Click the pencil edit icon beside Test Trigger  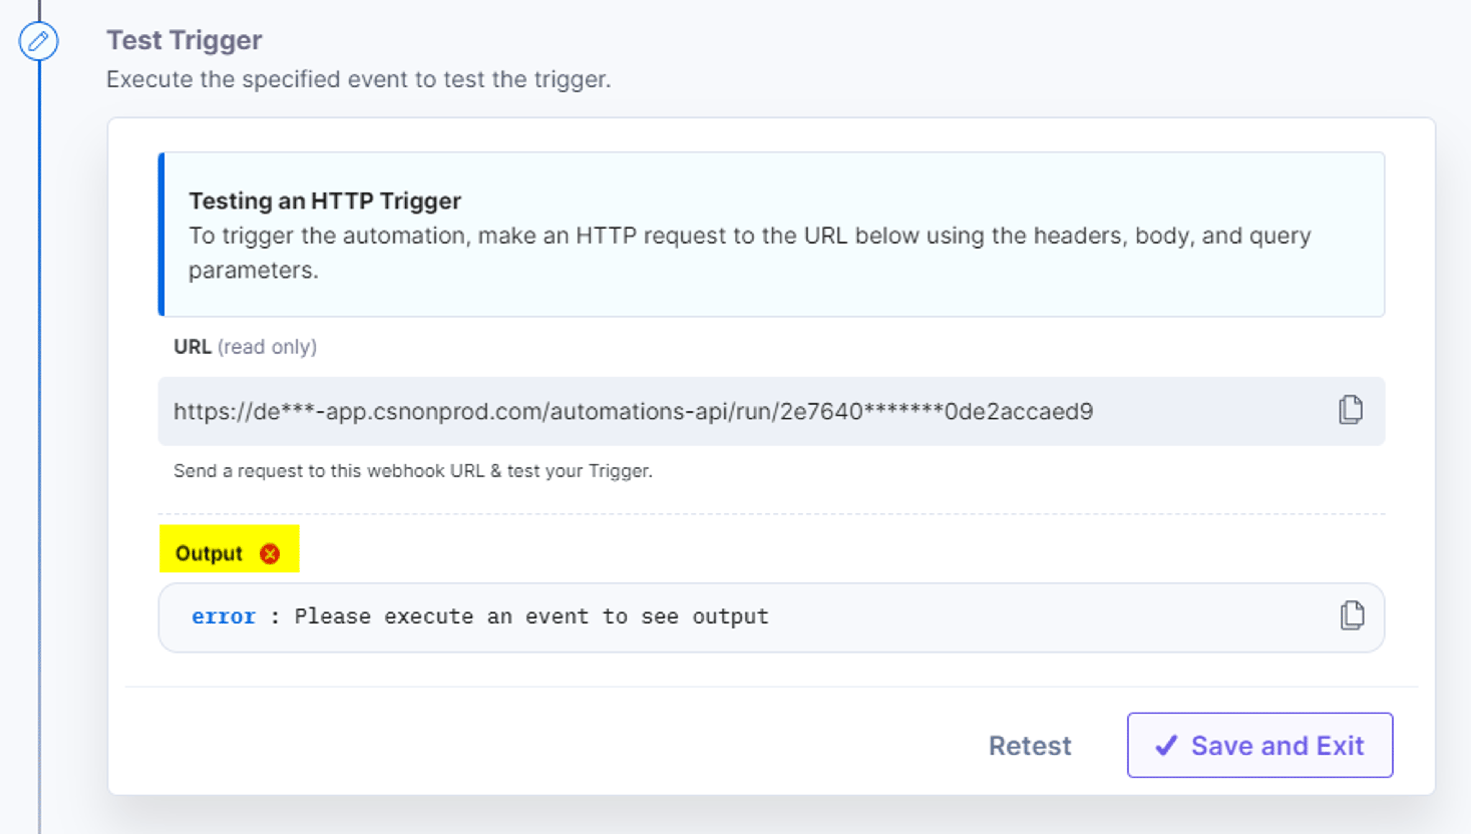(38, 41)
